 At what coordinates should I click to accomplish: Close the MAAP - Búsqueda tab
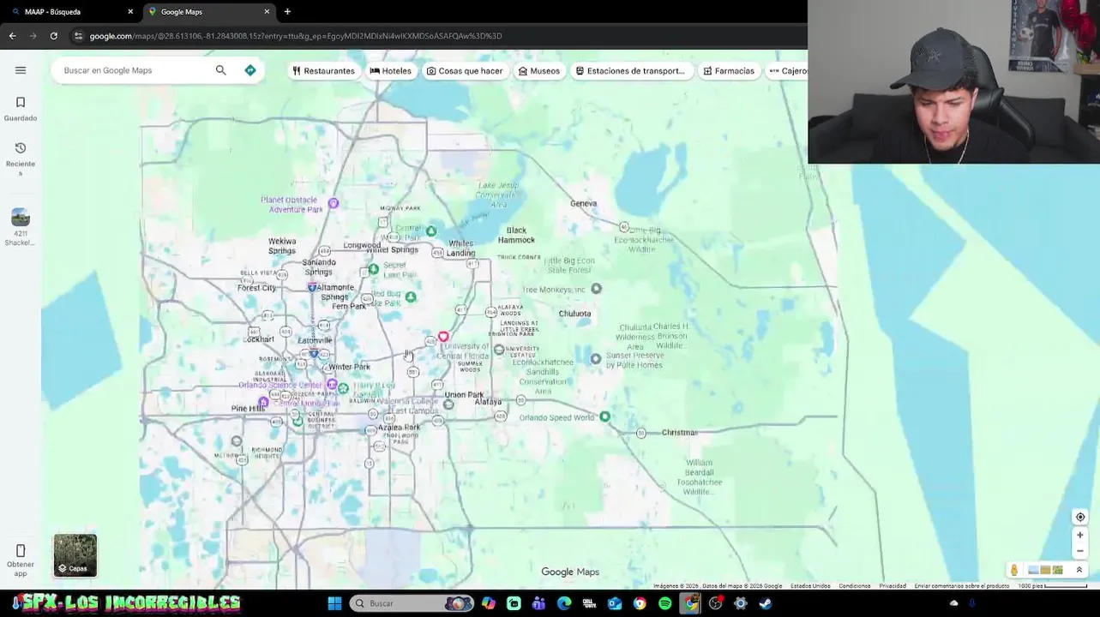point(130,12)
